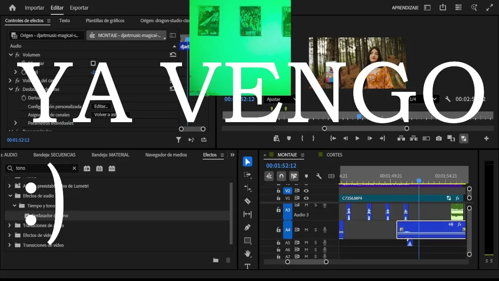Select the Ripple Edit tool
Screen dimensions: 499x281
pyautogui.click(x=248, y=188)
